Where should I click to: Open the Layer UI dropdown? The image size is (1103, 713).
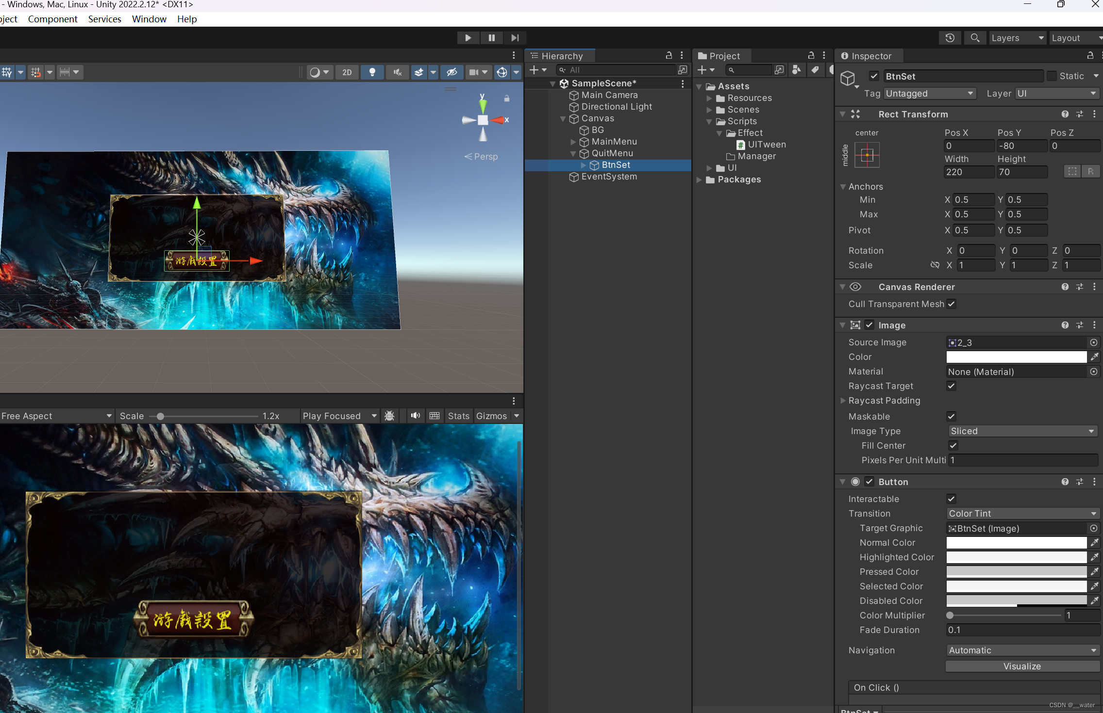[1056, 94]
